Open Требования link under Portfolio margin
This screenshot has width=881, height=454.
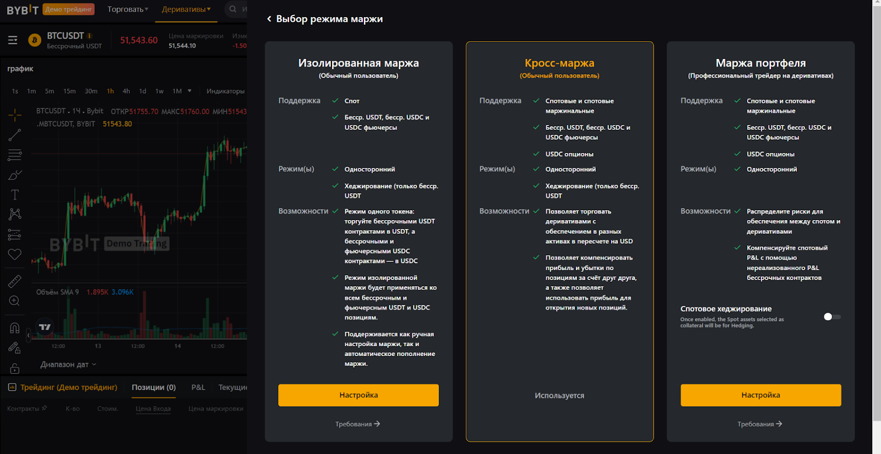760,424
